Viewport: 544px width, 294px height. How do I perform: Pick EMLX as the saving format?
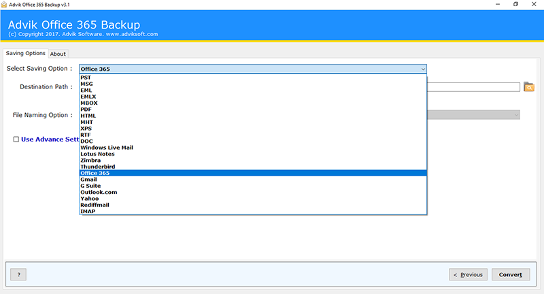coord(253,97)
